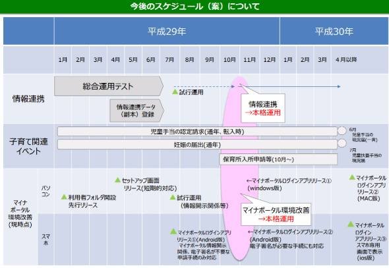Click the triangle for Android版 ログインアプリリリース①

(x=173, y=232)
